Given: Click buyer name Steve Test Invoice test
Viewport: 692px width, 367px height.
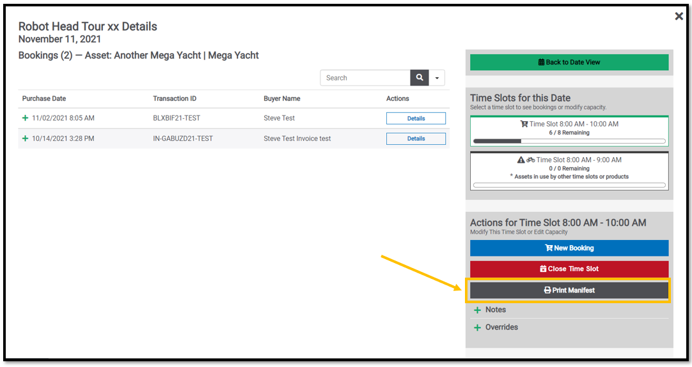Looking at the screenshot, I should click(x=297, y=139).
